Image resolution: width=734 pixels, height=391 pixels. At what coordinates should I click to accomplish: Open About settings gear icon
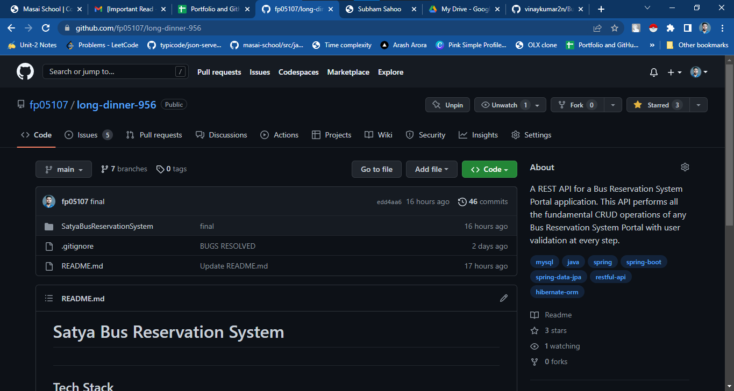point(685,167)
